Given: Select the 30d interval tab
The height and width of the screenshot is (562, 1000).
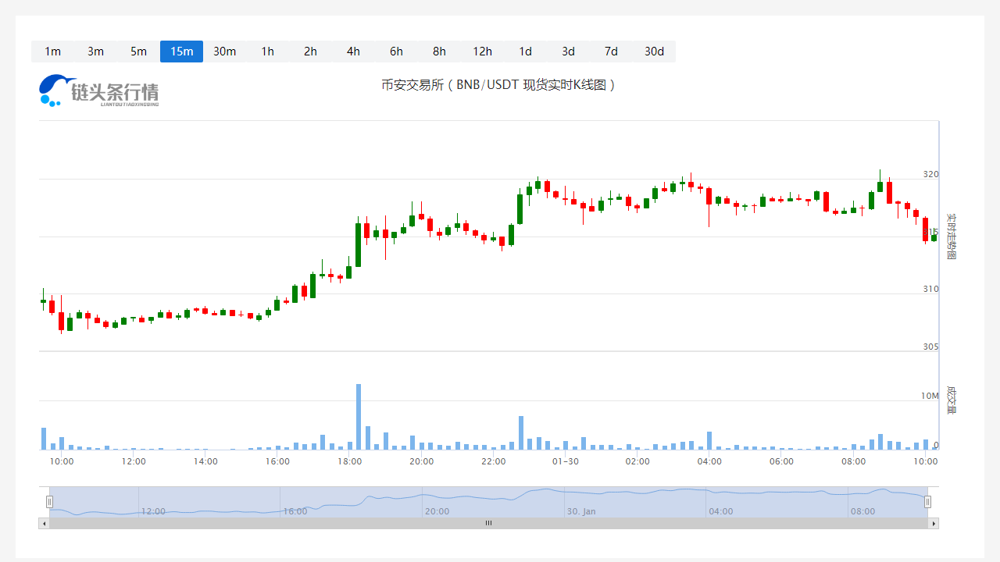Looking at the screenshot, I should 654,52.
